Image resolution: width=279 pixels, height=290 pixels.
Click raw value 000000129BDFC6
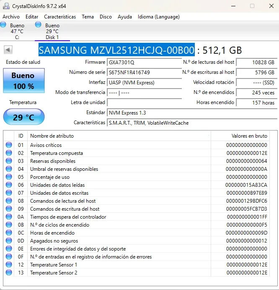[x=246, y=201]
